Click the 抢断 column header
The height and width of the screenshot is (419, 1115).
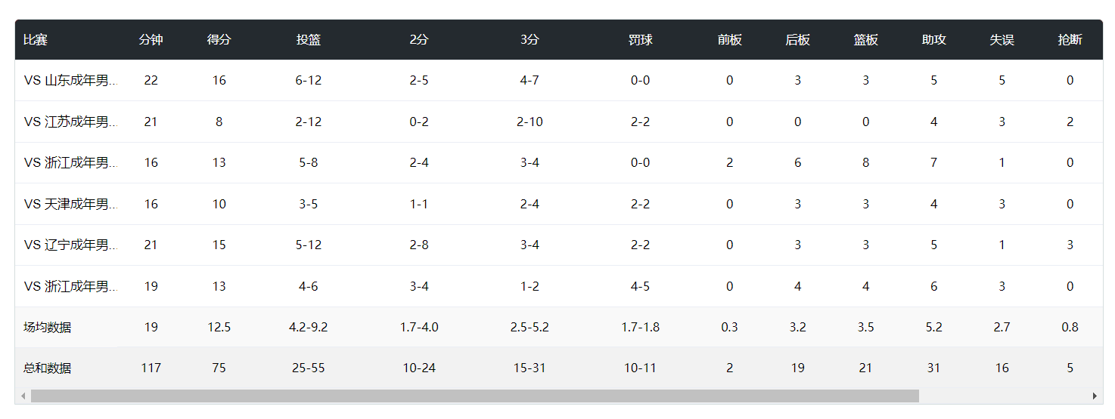1070,40
